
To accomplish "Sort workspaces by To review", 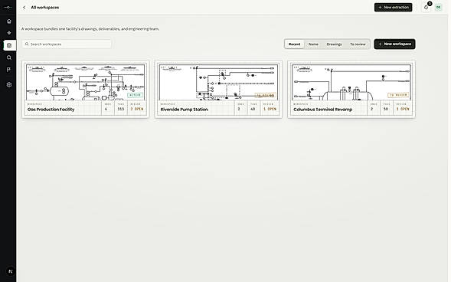I will tap(358, 44).
